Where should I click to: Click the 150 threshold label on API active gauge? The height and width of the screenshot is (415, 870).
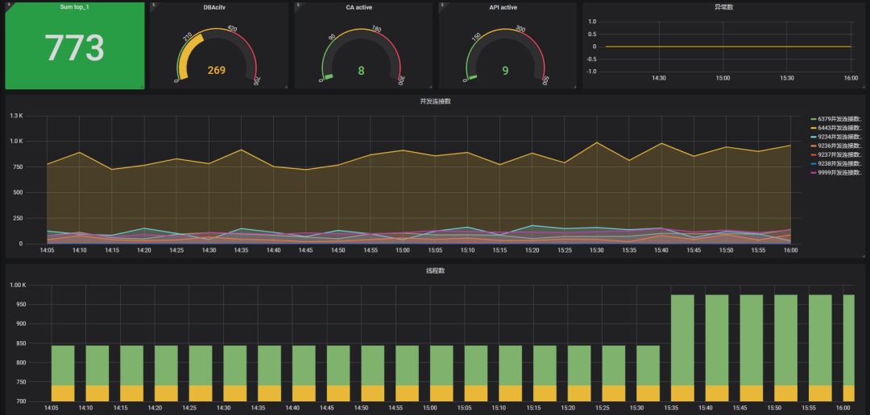[475, 36]
